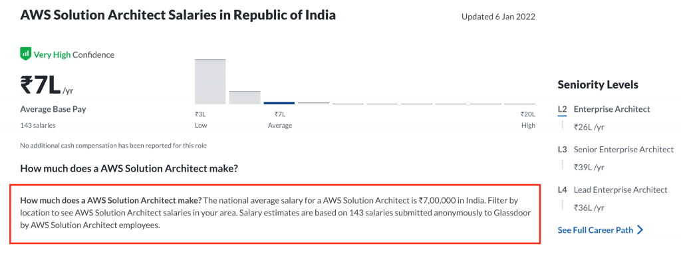Click the second gray histogram bar
Screen dimensions: 681x270
(245, 98)
